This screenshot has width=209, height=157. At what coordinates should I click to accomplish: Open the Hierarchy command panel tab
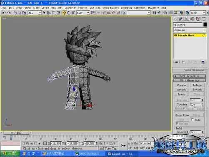tap(187, 19)
